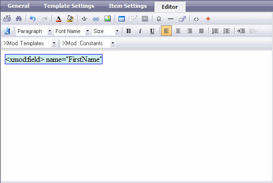Insert an image
The image size is (273, 183).
coord(107,18)
